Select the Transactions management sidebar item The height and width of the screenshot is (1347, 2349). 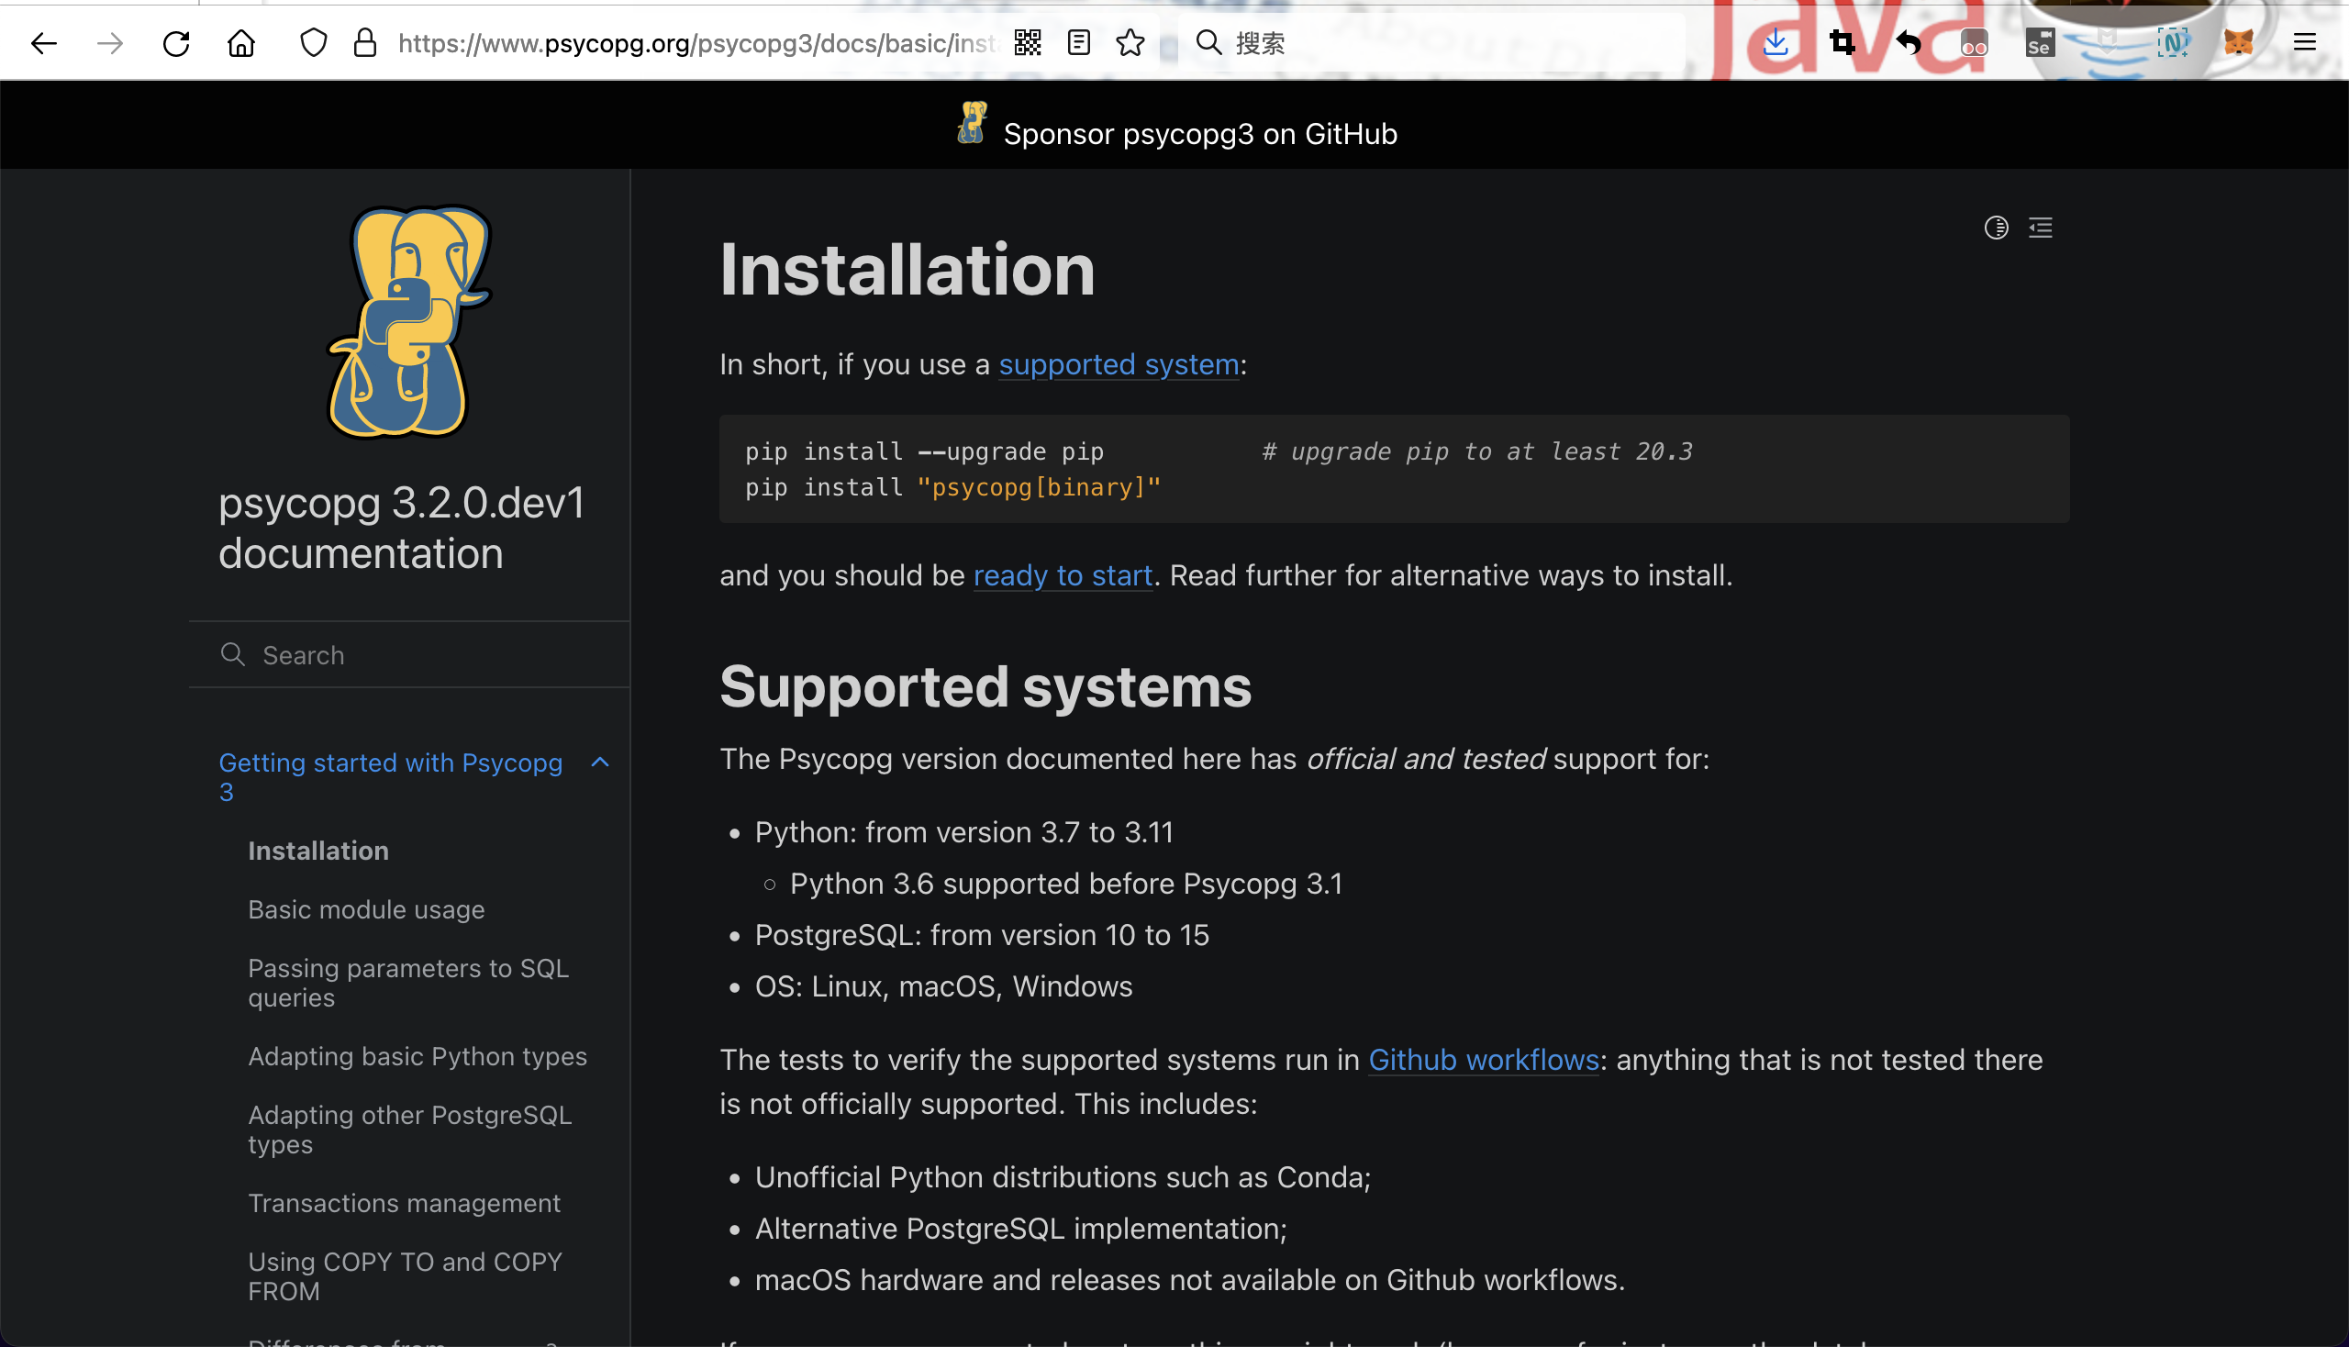(404, 1204)
